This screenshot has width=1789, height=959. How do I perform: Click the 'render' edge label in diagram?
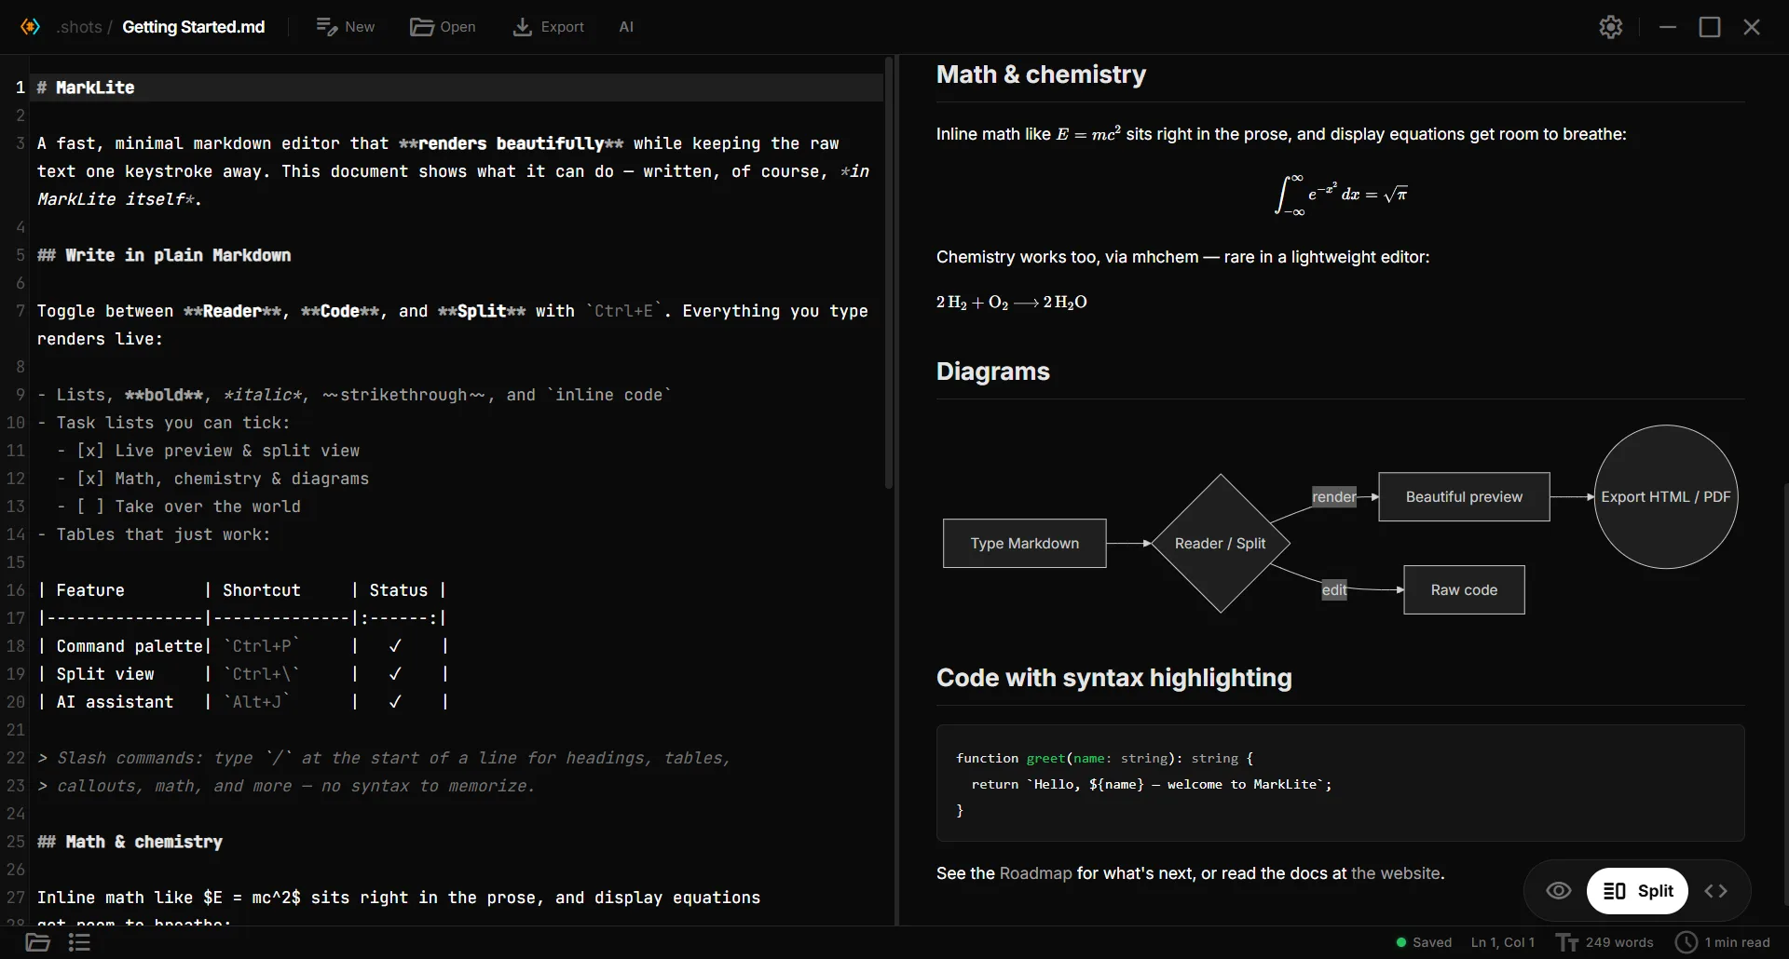point(1334,497)
